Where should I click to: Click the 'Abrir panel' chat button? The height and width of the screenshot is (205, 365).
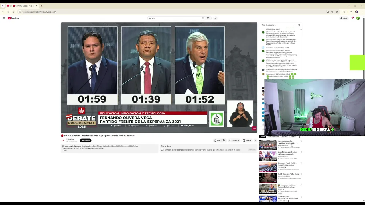(x=252, y=150)
